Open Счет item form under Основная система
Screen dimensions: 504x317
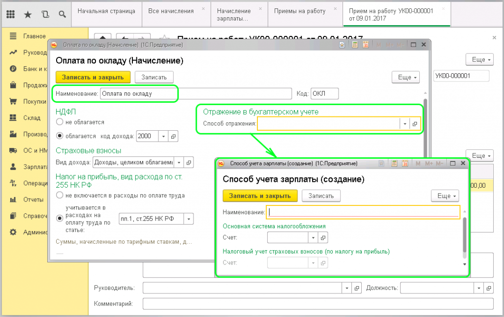[x=323, y=238]
